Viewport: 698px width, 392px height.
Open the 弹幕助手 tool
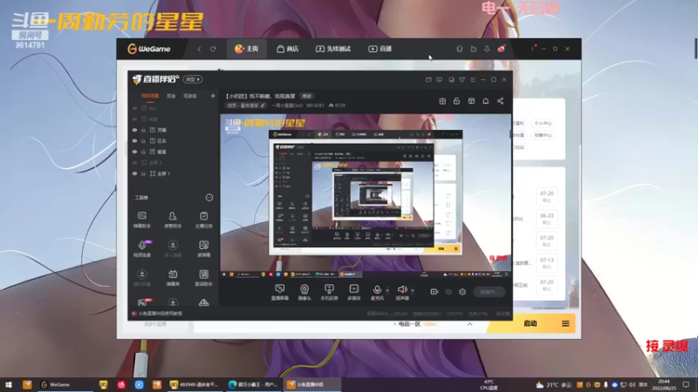142,220
